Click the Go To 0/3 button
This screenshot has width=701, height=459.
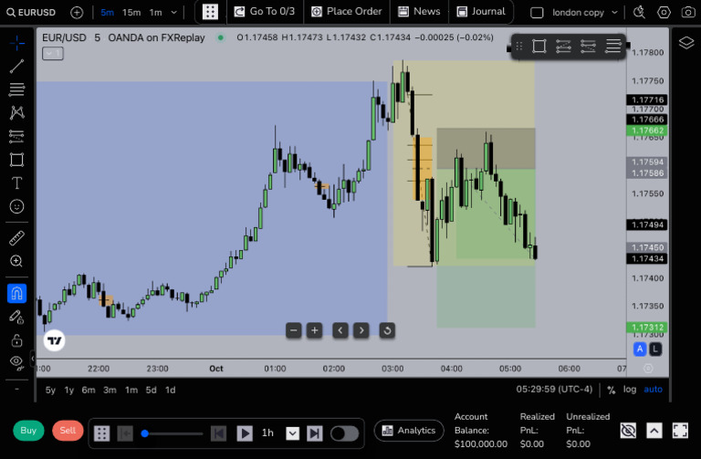[x=265, y=12]
